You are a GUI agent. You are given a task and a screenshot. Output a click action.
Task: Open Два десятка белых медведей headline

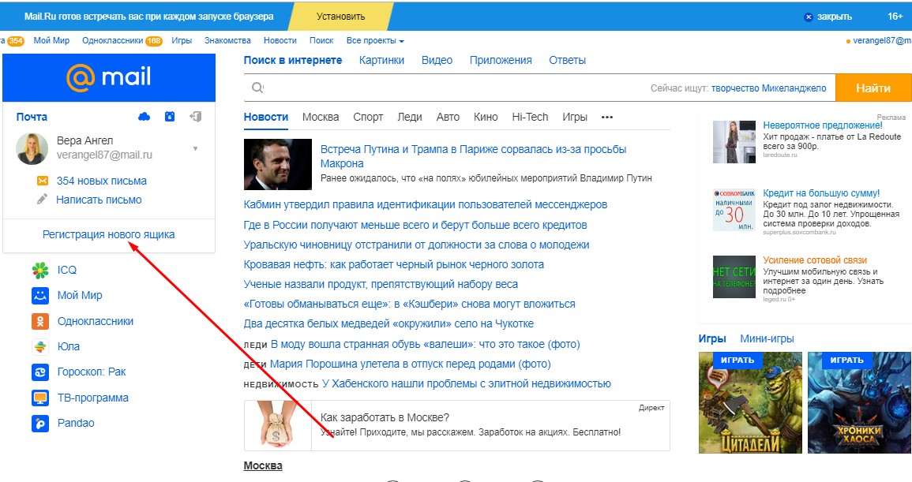[x=388, y=324]
